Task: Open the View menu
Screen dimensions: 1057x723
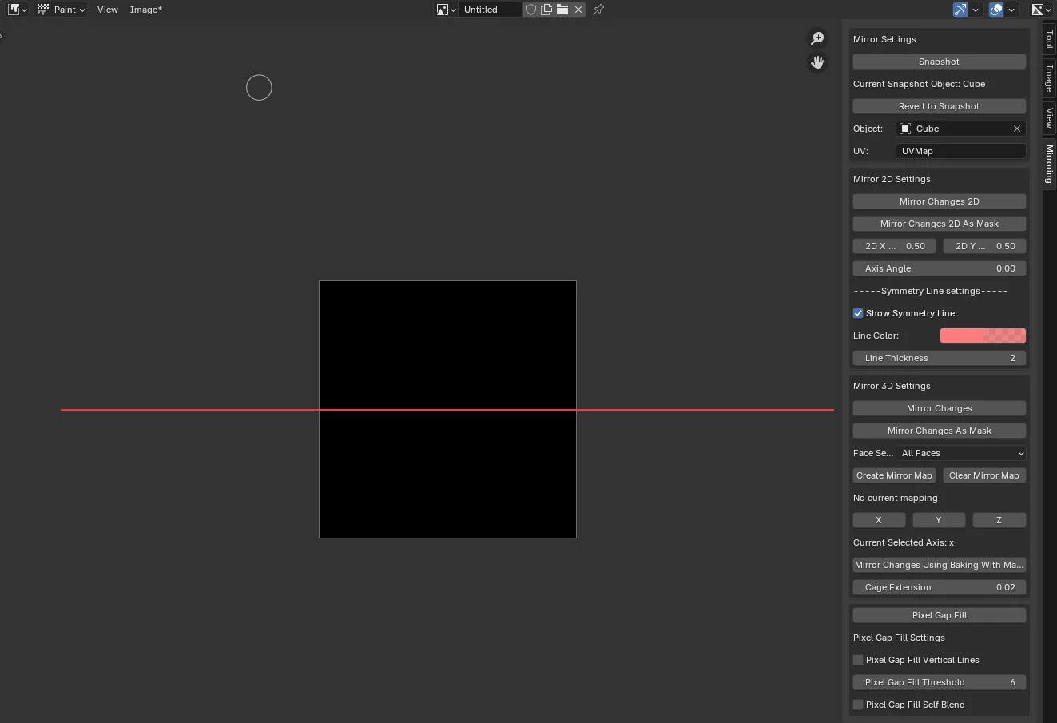Action: tap(107, 10)
